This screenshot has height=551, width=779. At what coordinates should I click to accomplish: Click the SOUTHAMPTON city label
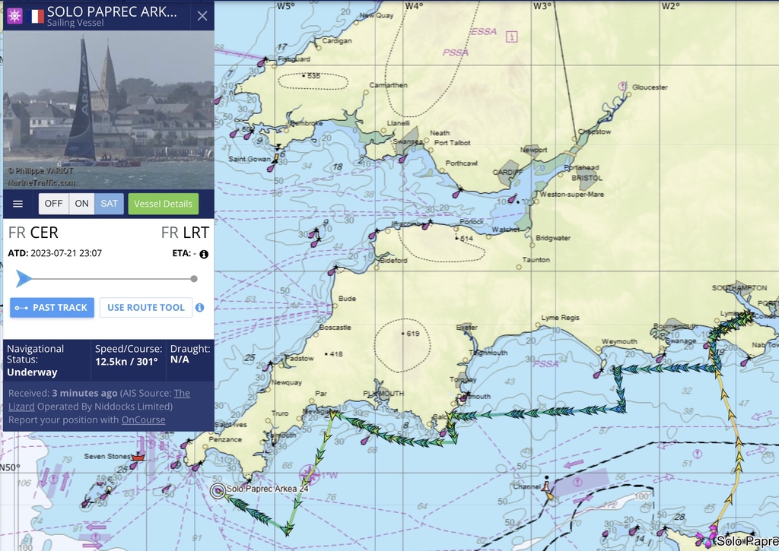pos(739,288)
